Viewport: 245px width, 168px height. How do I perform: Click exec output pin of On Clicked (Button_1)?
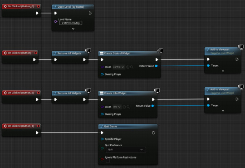coord(37,133)
